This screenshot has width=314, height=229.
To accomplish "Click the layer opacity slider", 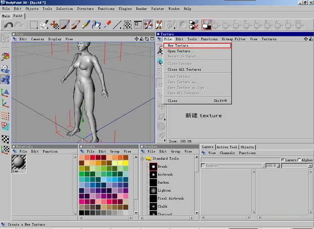I will [242, 166].
